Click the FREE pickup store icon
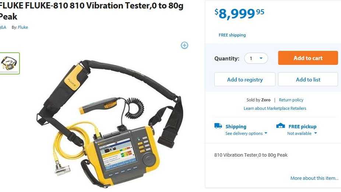The height and width of the screenshot is (192, 341). 281,126
